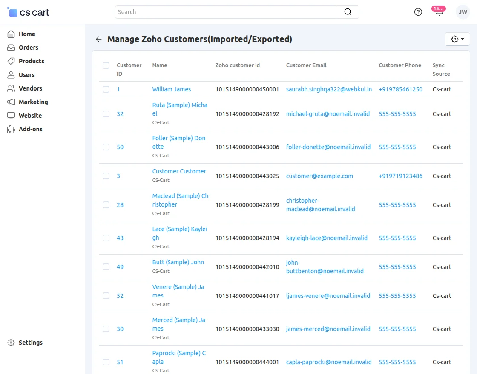Click the Marketing megaphone icon

click(x=11, y=102)
